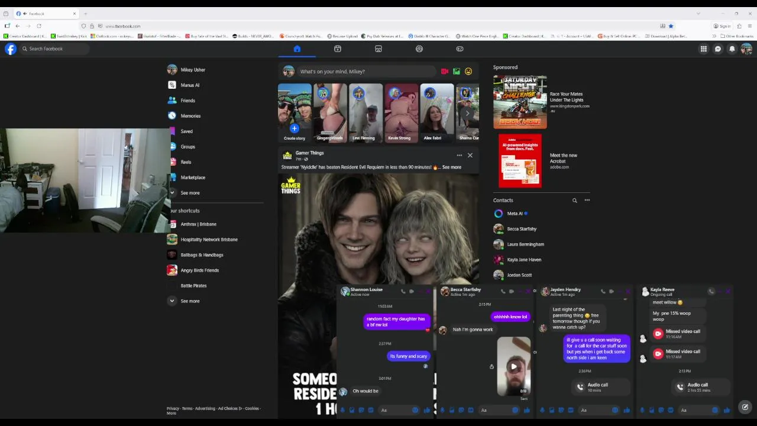Click the Feeling/activity smiley icon

[468, 72]
